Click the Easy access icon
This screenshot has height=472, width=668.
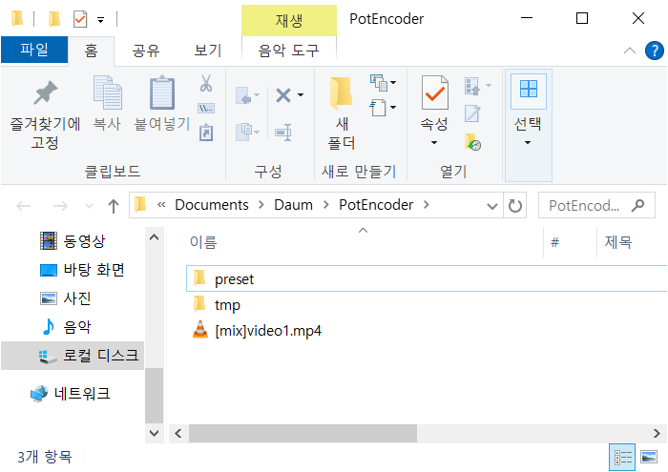point(378,108)
